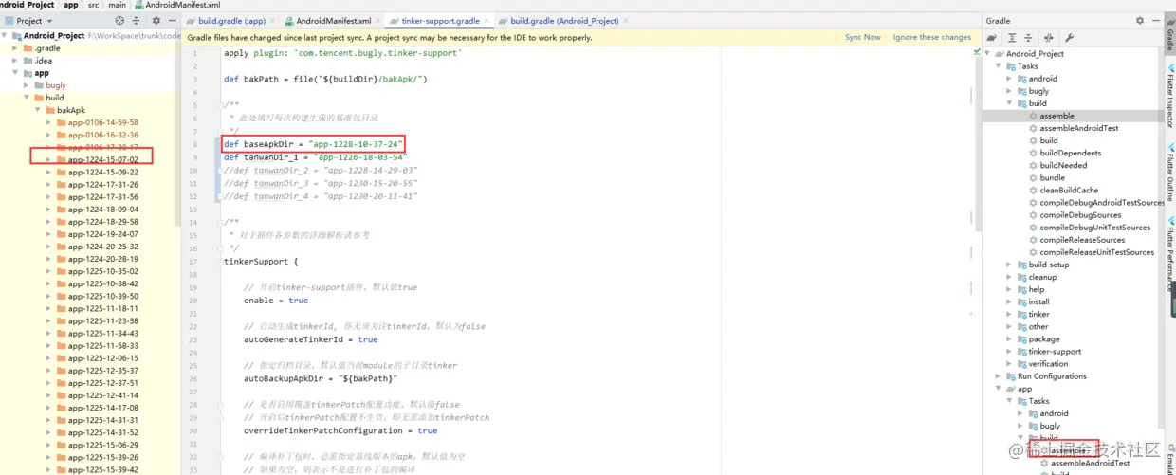The image size is (1176, 475).
Task: Expand the tinker-support task group in Gradle
Action: 1010,352
